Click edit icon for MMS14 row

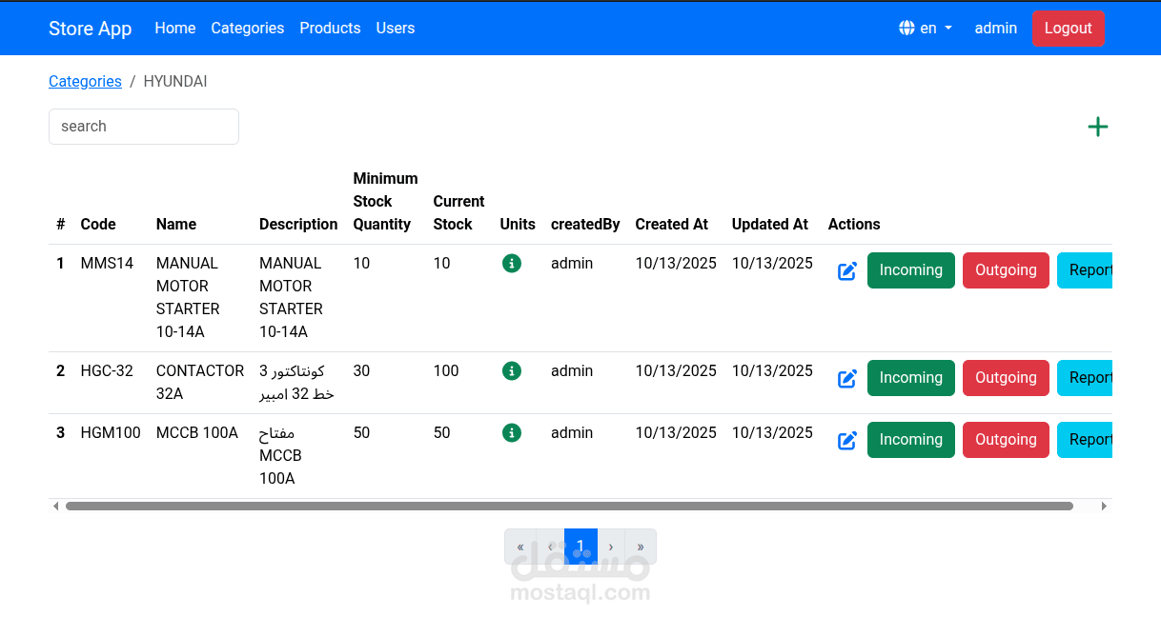pos(846,271)
